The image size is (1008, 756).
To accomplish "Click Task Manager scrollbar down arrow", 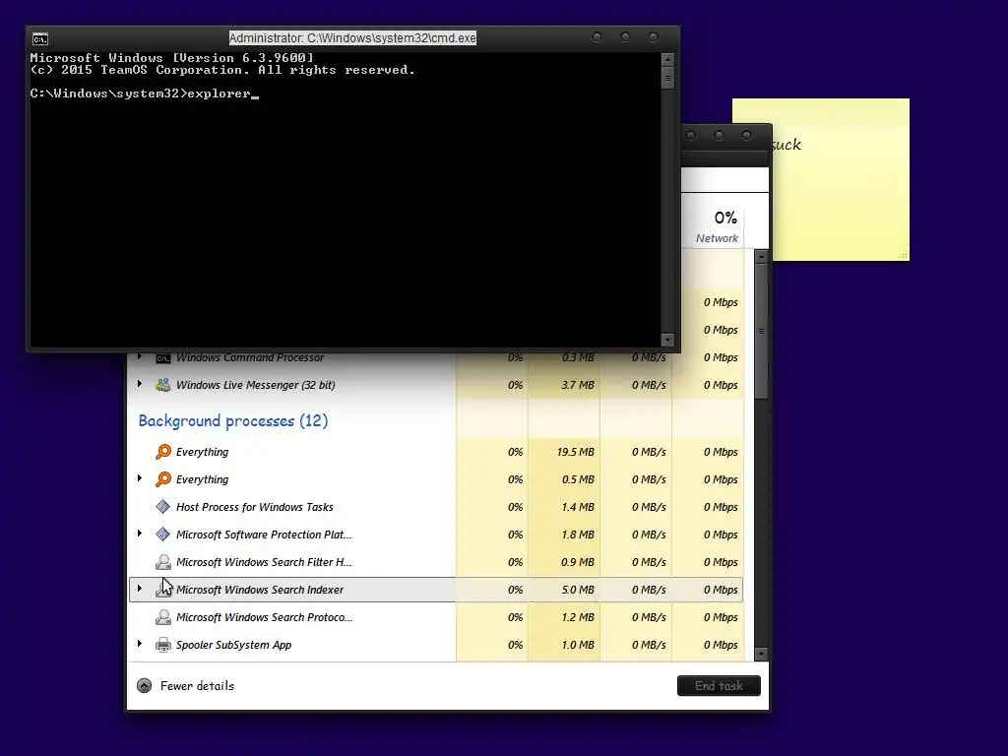I will [x=761, y=655].
